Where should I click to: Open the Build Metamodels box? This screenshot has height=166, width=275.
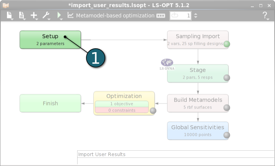[x=198, y=103]
